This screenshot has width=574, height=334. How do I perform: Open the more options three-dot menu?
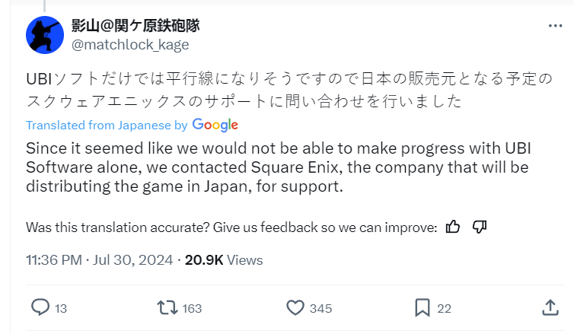pos(556,26)
